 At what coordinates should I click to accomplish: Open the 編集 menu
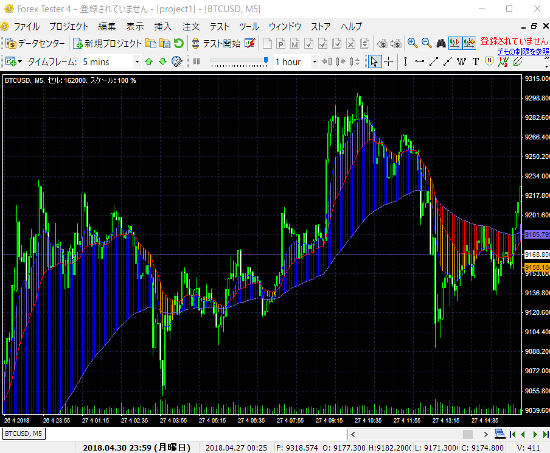107,26
